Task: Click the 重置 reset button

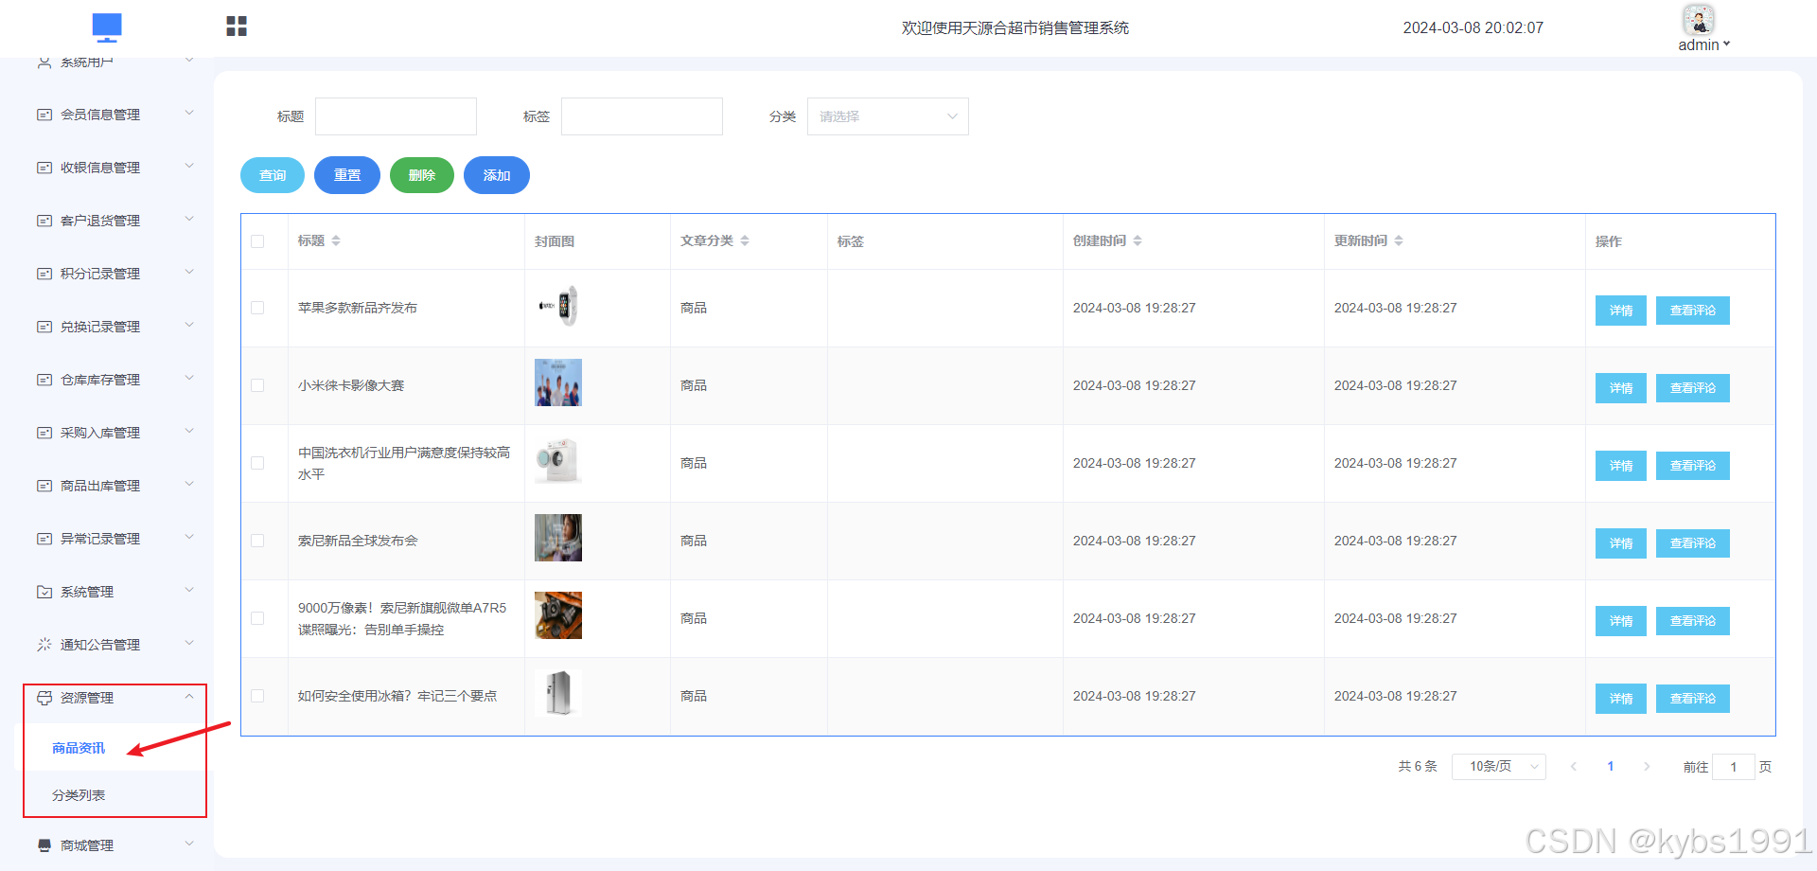Action: (347, 175)
